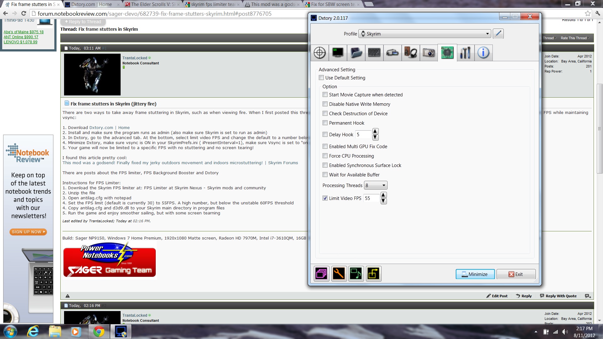The width and height of the screenshot is (603, 339).
Task: Open the Dxtory screenshot camera tab
Action: point(429,52)
